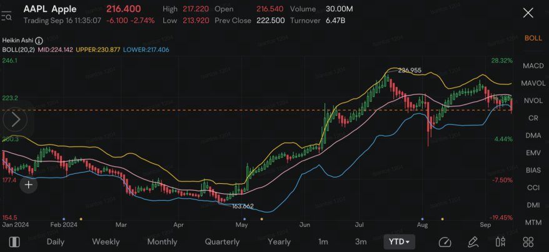Close the full-screen chart view
This screenshot has height=252, width=549.
(x=528, y=13)
